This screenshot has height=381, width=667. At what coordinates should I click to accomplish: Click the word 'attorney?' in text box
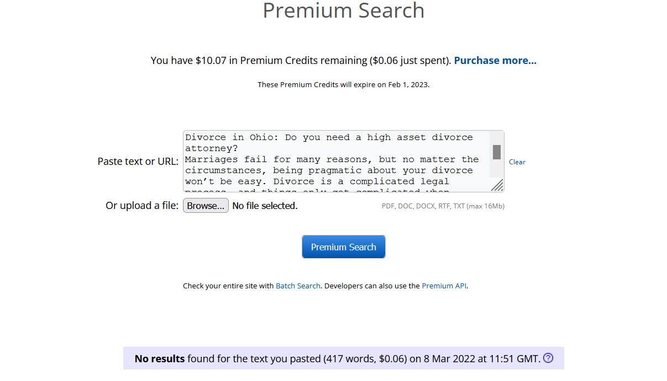pos(211,148)
